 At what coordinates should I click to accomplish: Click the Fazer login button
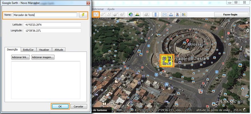pos(231,14)
